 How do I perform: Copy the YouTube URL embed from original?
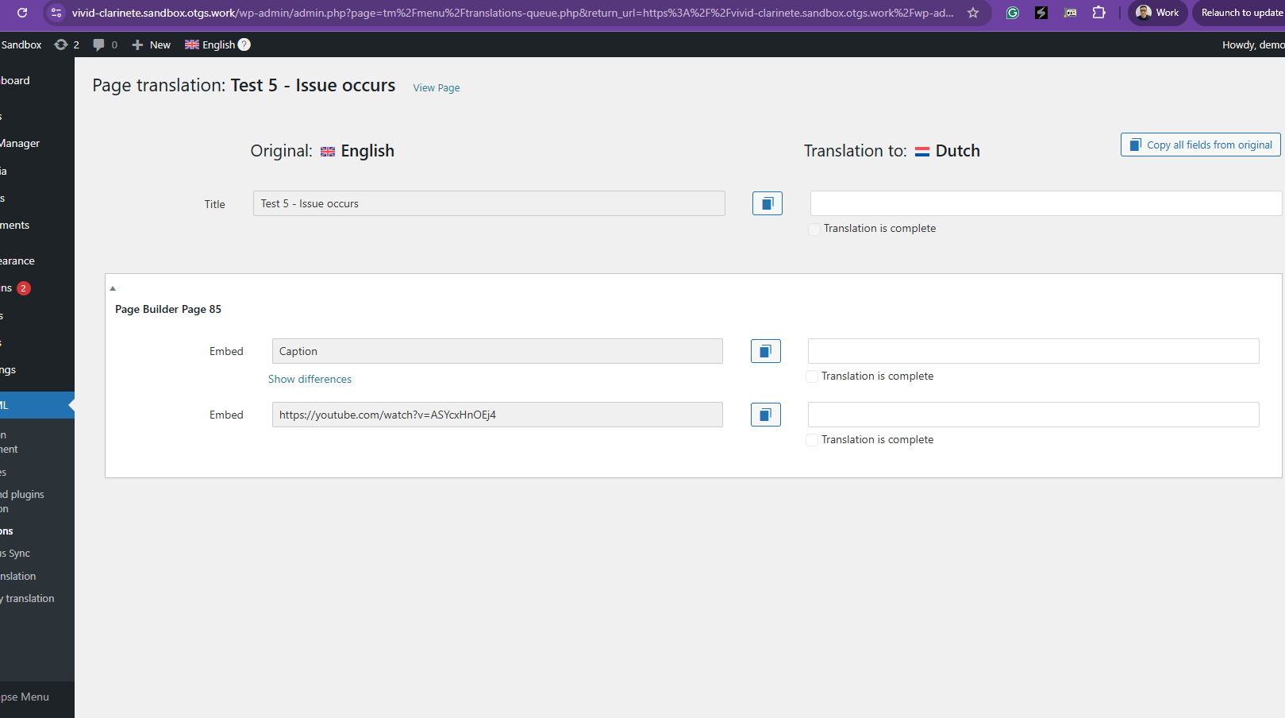(765, 415)
